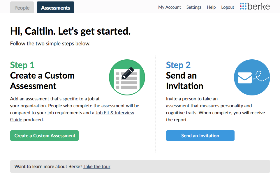This screenshot has height=183, width=280.
Task: Click the blue envelope invitation icon
Action: pyautogui.click(x=252, y=77)
